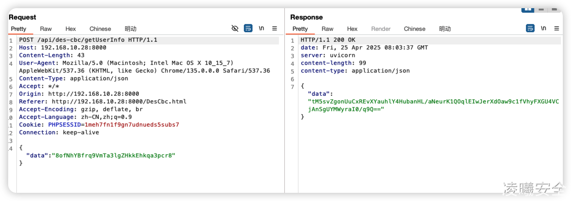Switch Request view to Hex tab
The image size is (571, 201).
(71, 29)
